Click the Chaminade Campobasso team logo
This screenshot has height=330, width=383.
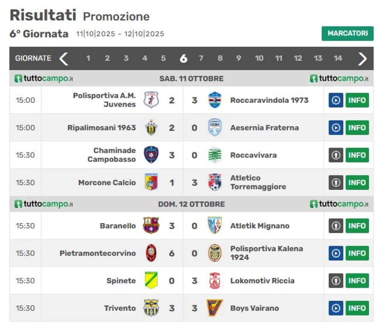(151, 155)
